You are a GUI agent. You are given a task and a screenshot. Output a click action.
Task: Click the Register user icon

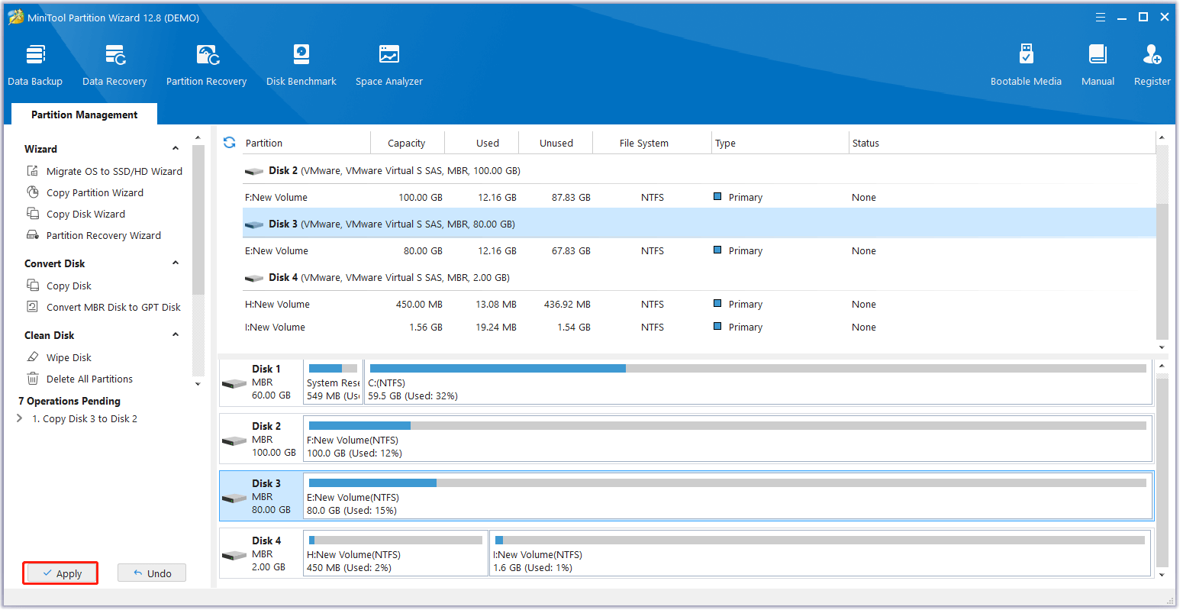(1152, 55)
